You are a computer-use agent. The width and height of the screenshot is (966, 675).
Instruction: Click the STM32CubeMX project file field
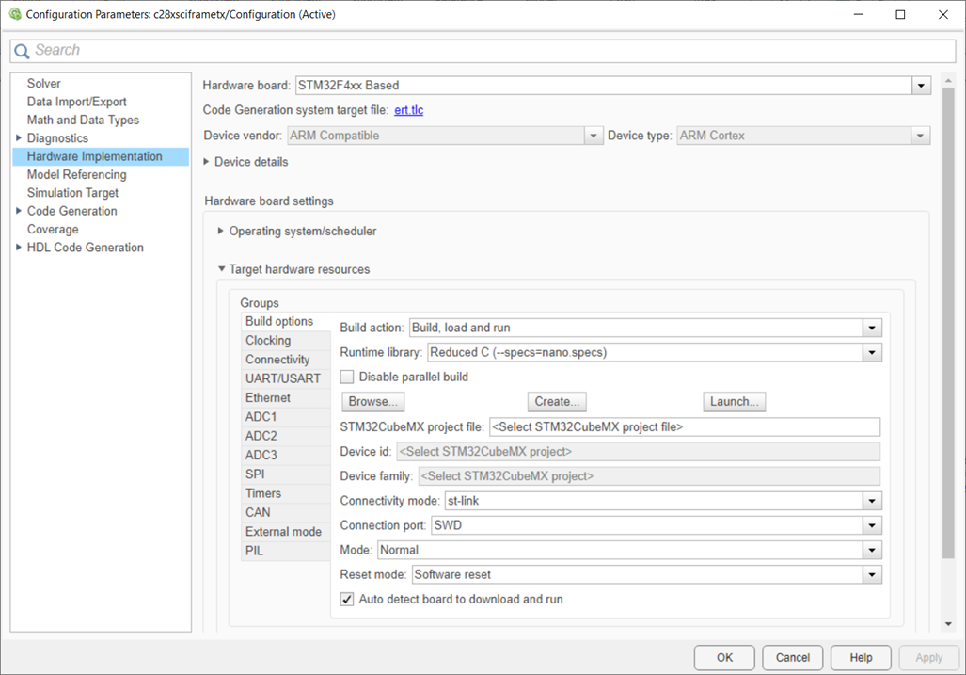pos(684,426)
